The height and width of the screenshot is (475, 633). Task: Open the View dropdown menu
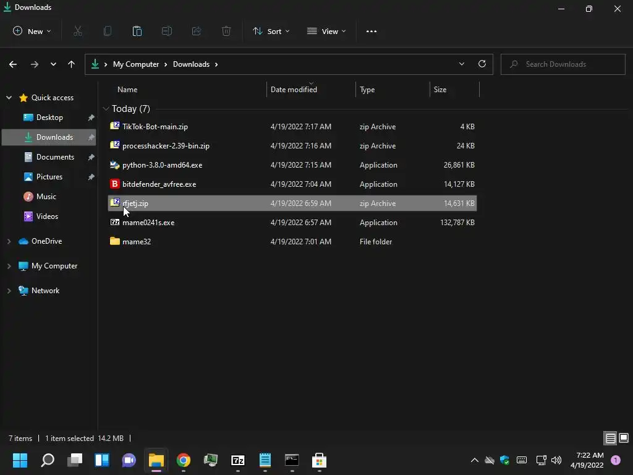(x=326, y=31)
